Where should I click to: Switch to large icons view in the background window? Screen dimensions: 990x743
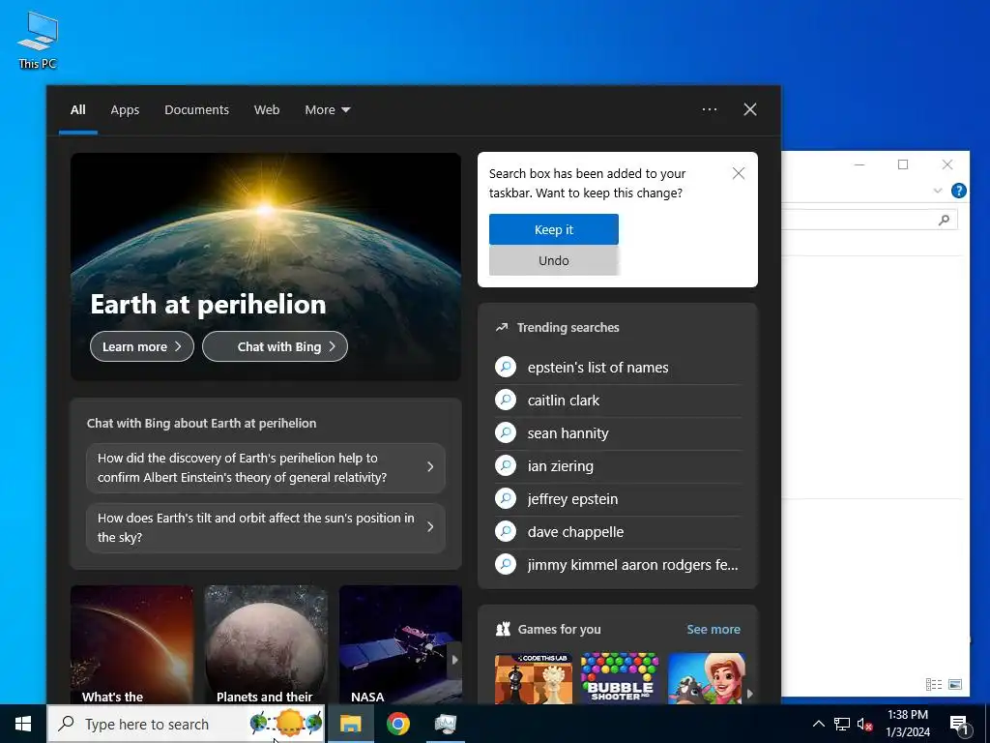[955, 684]
